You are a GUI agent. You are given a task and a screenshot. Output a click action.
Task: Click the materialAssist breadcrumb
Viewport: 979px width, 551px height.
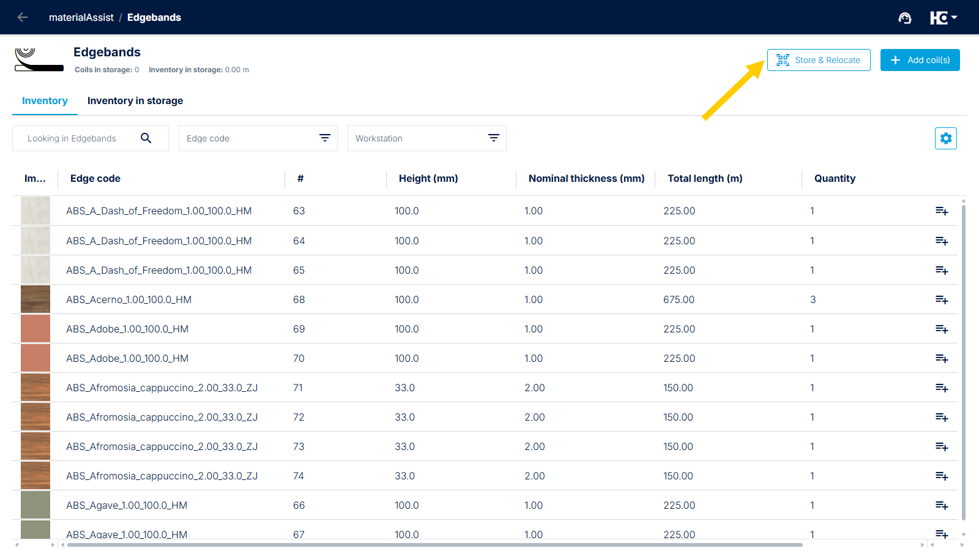point(81,17)
